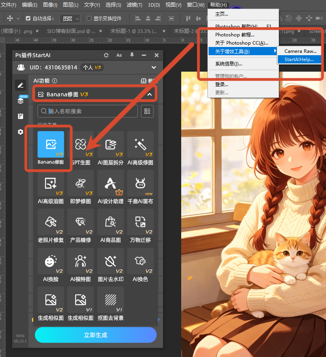This screenshot has height=357, width=326.
Task: Close the SEO博客封面.psd tab
Action: pos(101,31)
